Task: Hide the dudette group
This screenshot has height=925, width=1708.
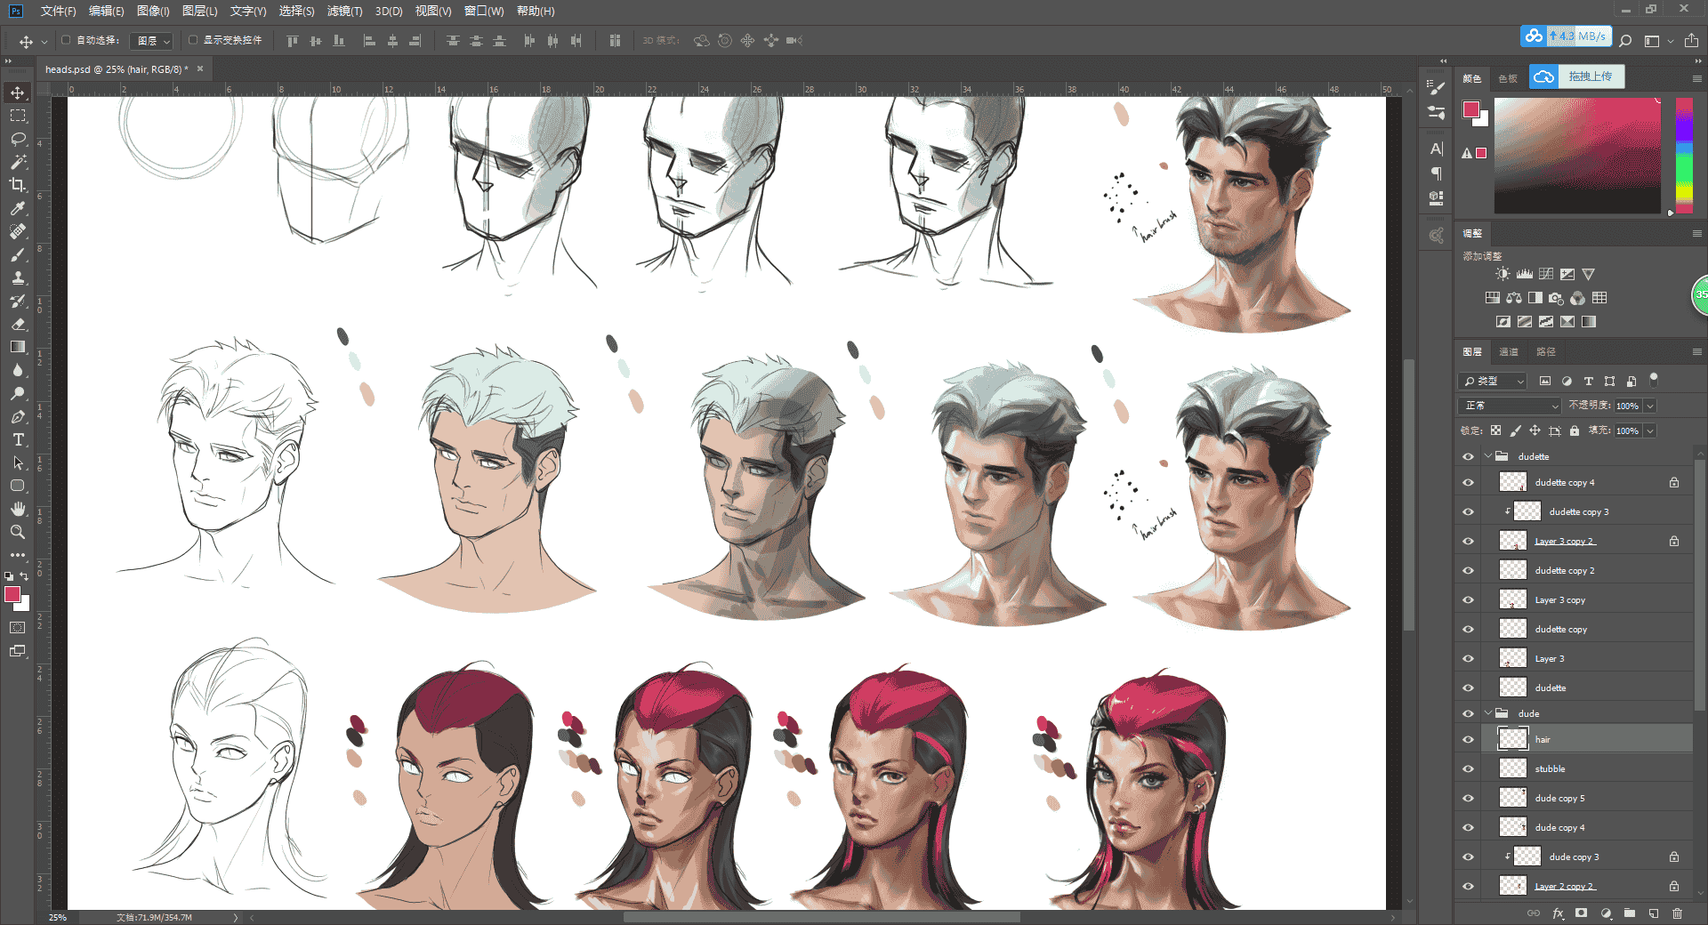Action: point(1468,456)
